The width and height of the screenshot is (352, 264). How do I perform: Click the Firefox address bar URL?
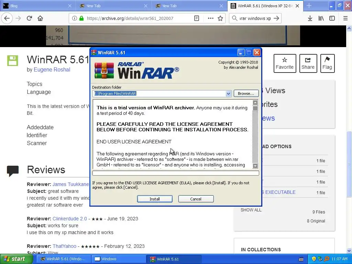point(130,19)
